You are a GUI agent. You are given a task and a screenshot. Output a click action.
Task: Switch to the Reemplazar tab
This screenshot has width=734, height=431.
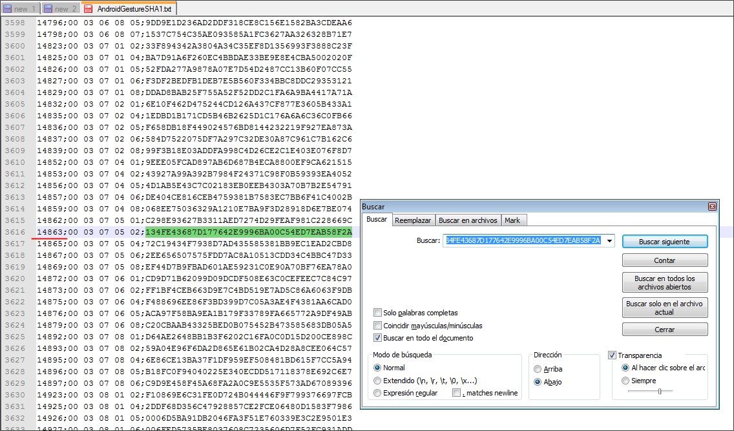click(413, 220)
